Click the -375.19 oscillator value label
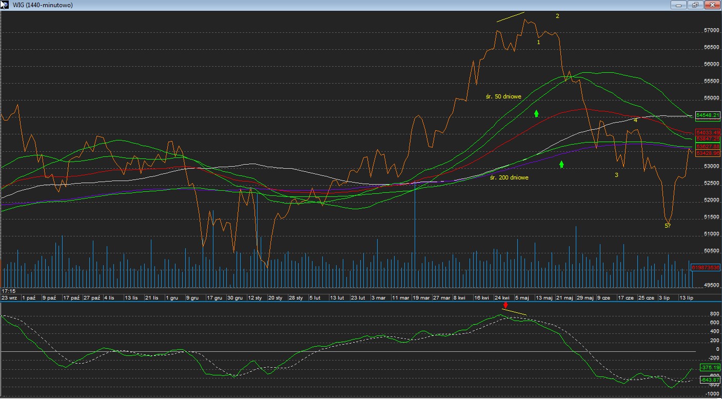This screenshot has width=722, height=399. pos(710,368)
